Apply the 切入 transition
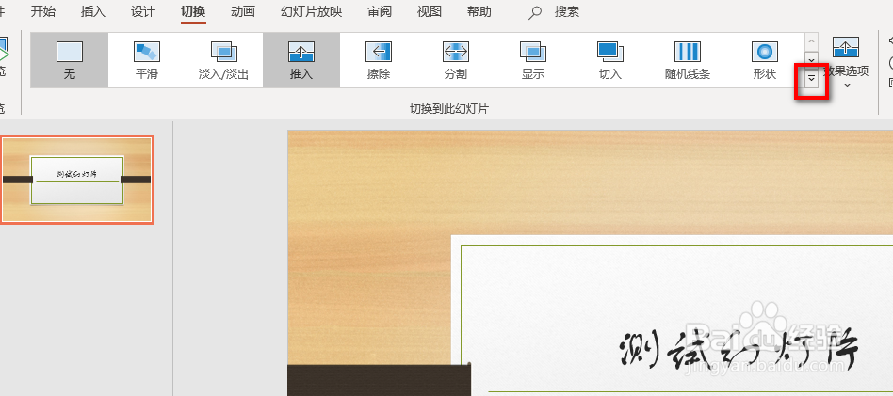This screenshot has height=396, width=893. coord(610,60)
